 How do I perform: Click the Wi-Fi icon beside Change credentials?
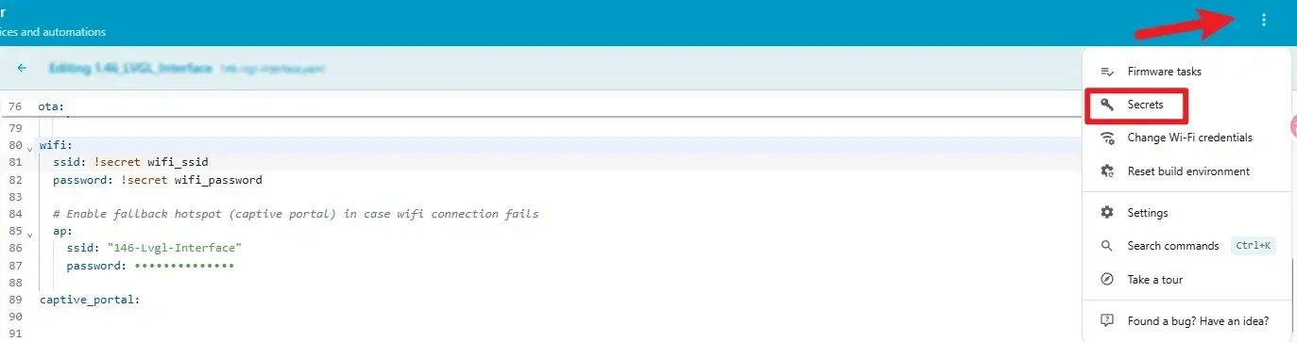point(1107,138)
